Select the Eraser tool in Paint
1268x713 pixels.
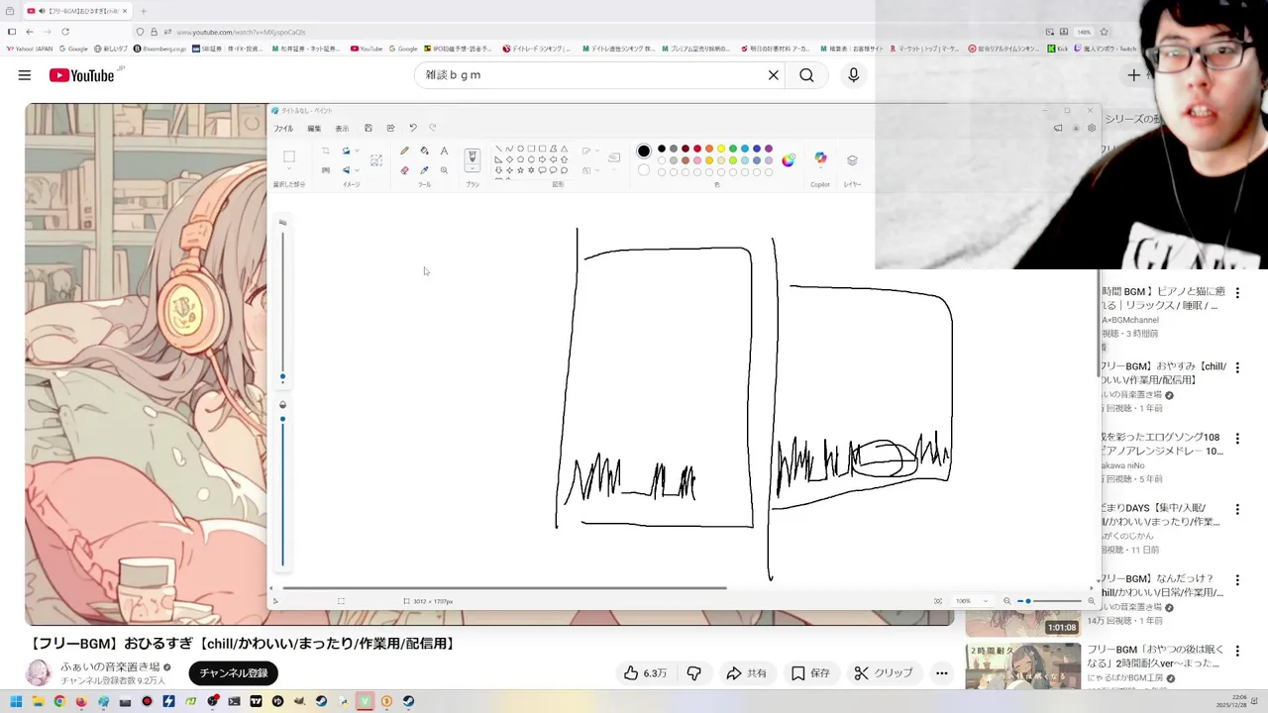tap(404, 170)
